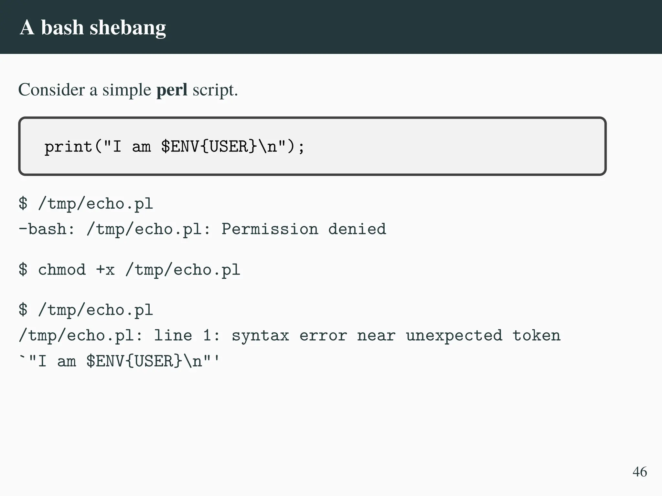Click the '+x' flag in chmod command
The width and height of the screenshot is (662, 496).
(x=105, y=270)
